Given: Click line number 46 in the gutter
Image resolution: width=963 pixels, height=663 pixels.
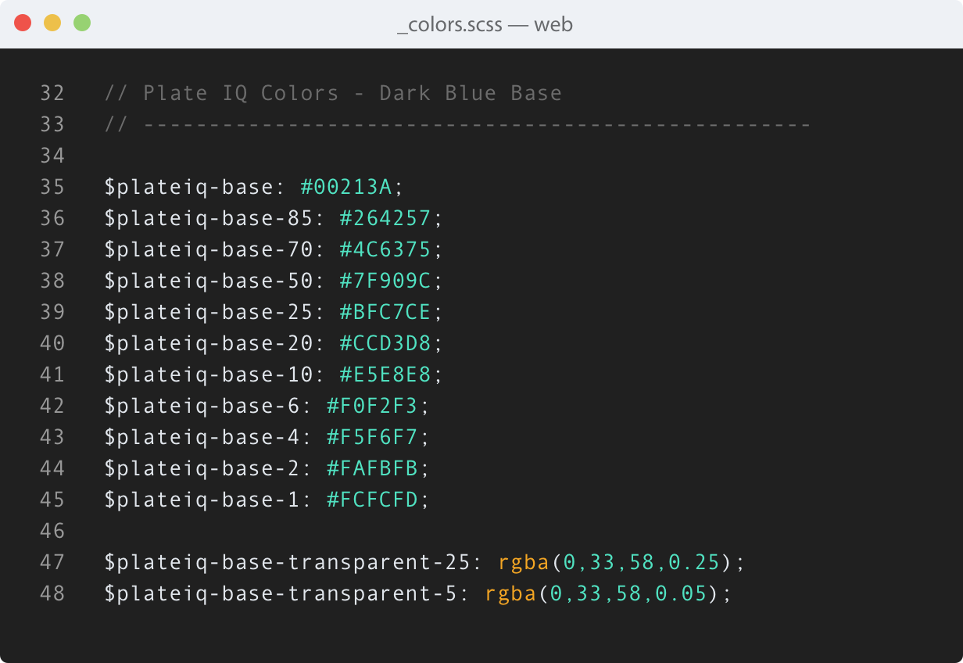Looking at the screenshot, I should (52, 531).
